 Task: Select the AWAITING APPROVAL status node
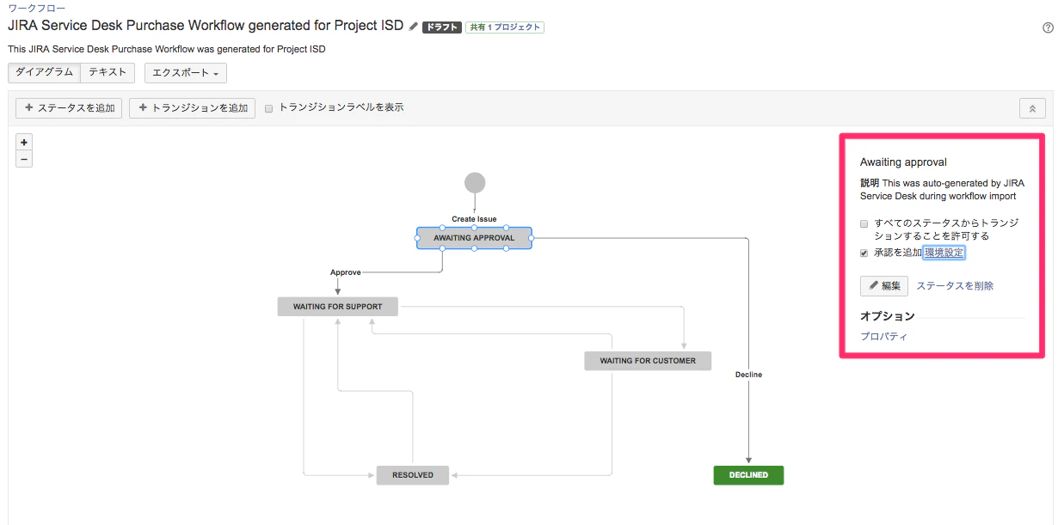click(x=474, y=238)
